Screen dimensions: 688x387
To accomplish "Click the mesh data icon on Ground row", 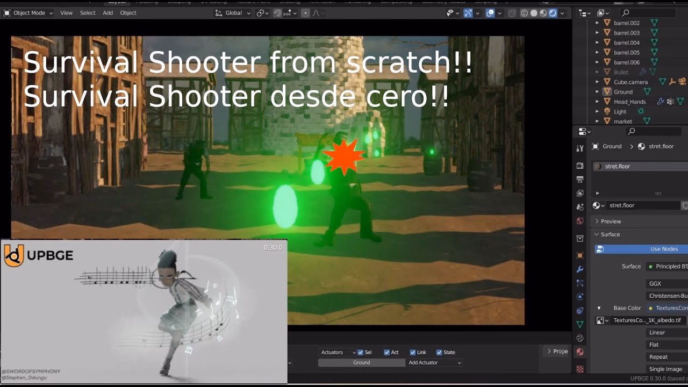I will click(x=647, y=92).
